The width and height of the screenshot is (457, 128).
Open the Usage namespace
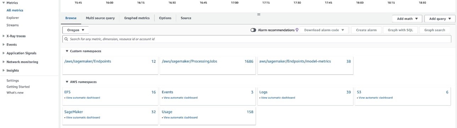[x=167, y=112]
